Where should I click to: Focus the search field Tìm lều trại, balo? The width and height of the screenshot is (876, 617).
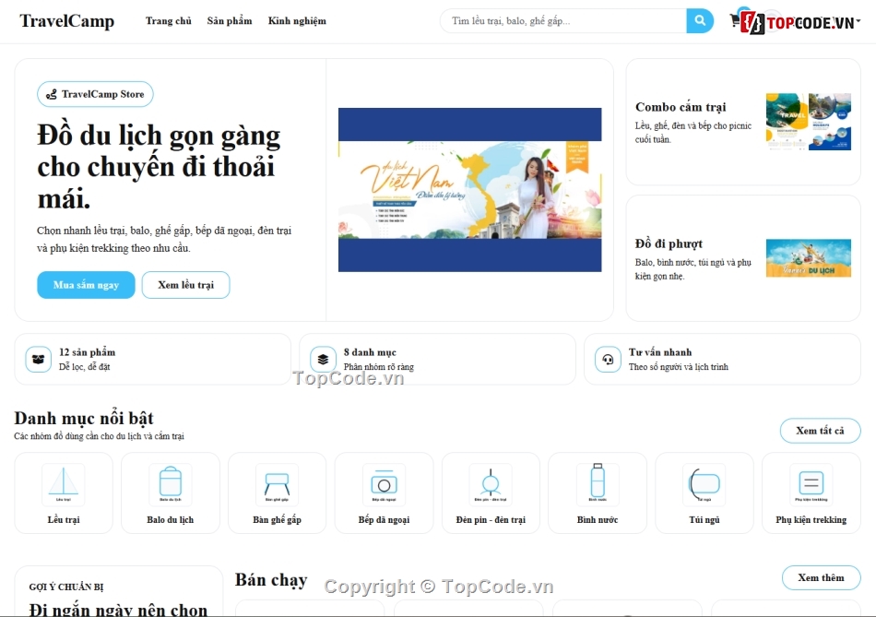[563, 21]
